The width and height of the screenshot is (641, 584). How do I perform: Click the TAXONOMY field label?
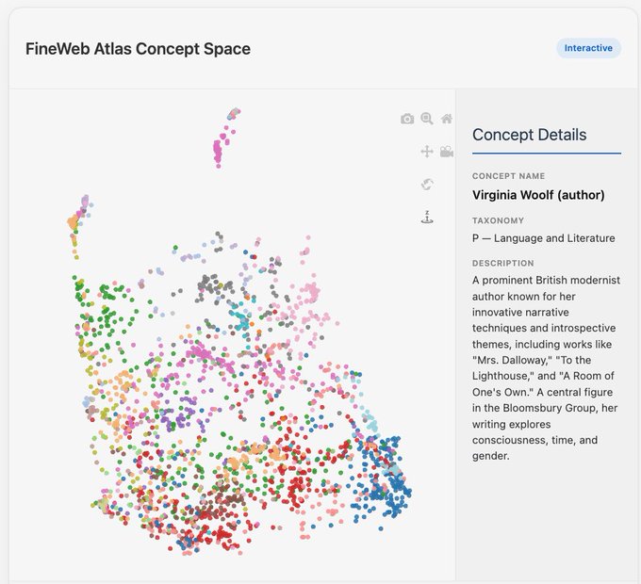click(x=498, y=220)
